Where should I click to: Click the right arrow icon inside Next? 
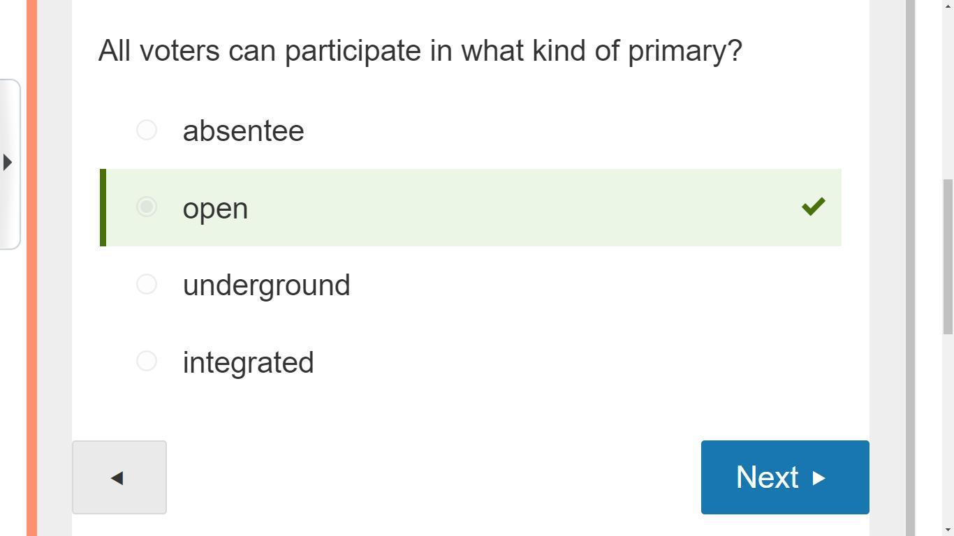819,478
